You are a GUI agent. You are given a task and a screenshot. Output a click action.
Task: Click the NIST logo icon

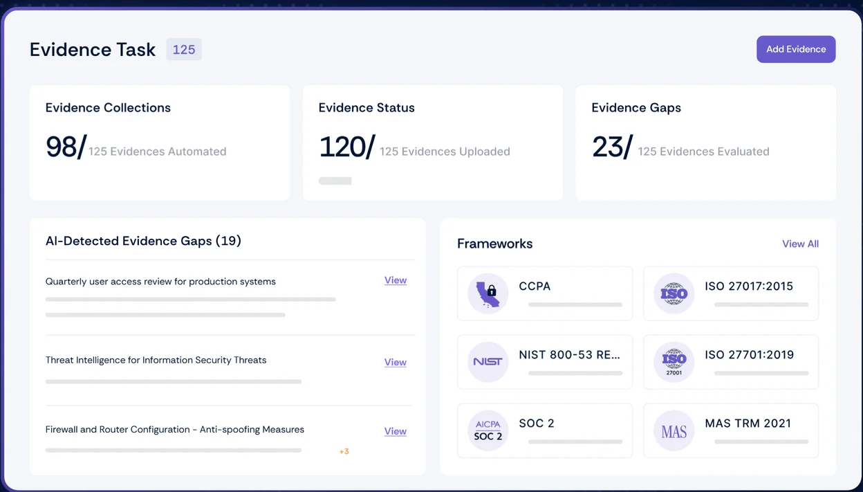(x=488, y=362)
